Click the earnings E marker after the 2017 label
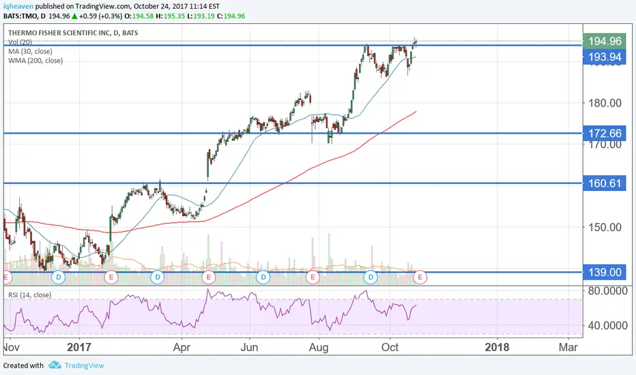This screenshot has width=636, height=375. pos(111,277)
